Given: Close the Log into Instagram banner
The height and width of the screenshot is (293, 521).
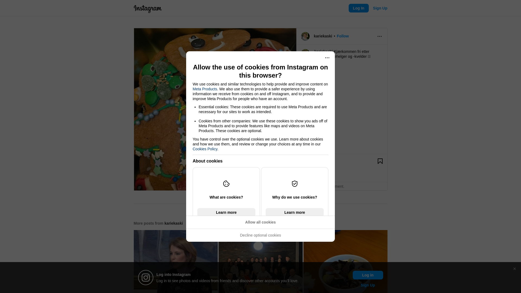Looking at the screenshot, I should (x=514, y=269).
